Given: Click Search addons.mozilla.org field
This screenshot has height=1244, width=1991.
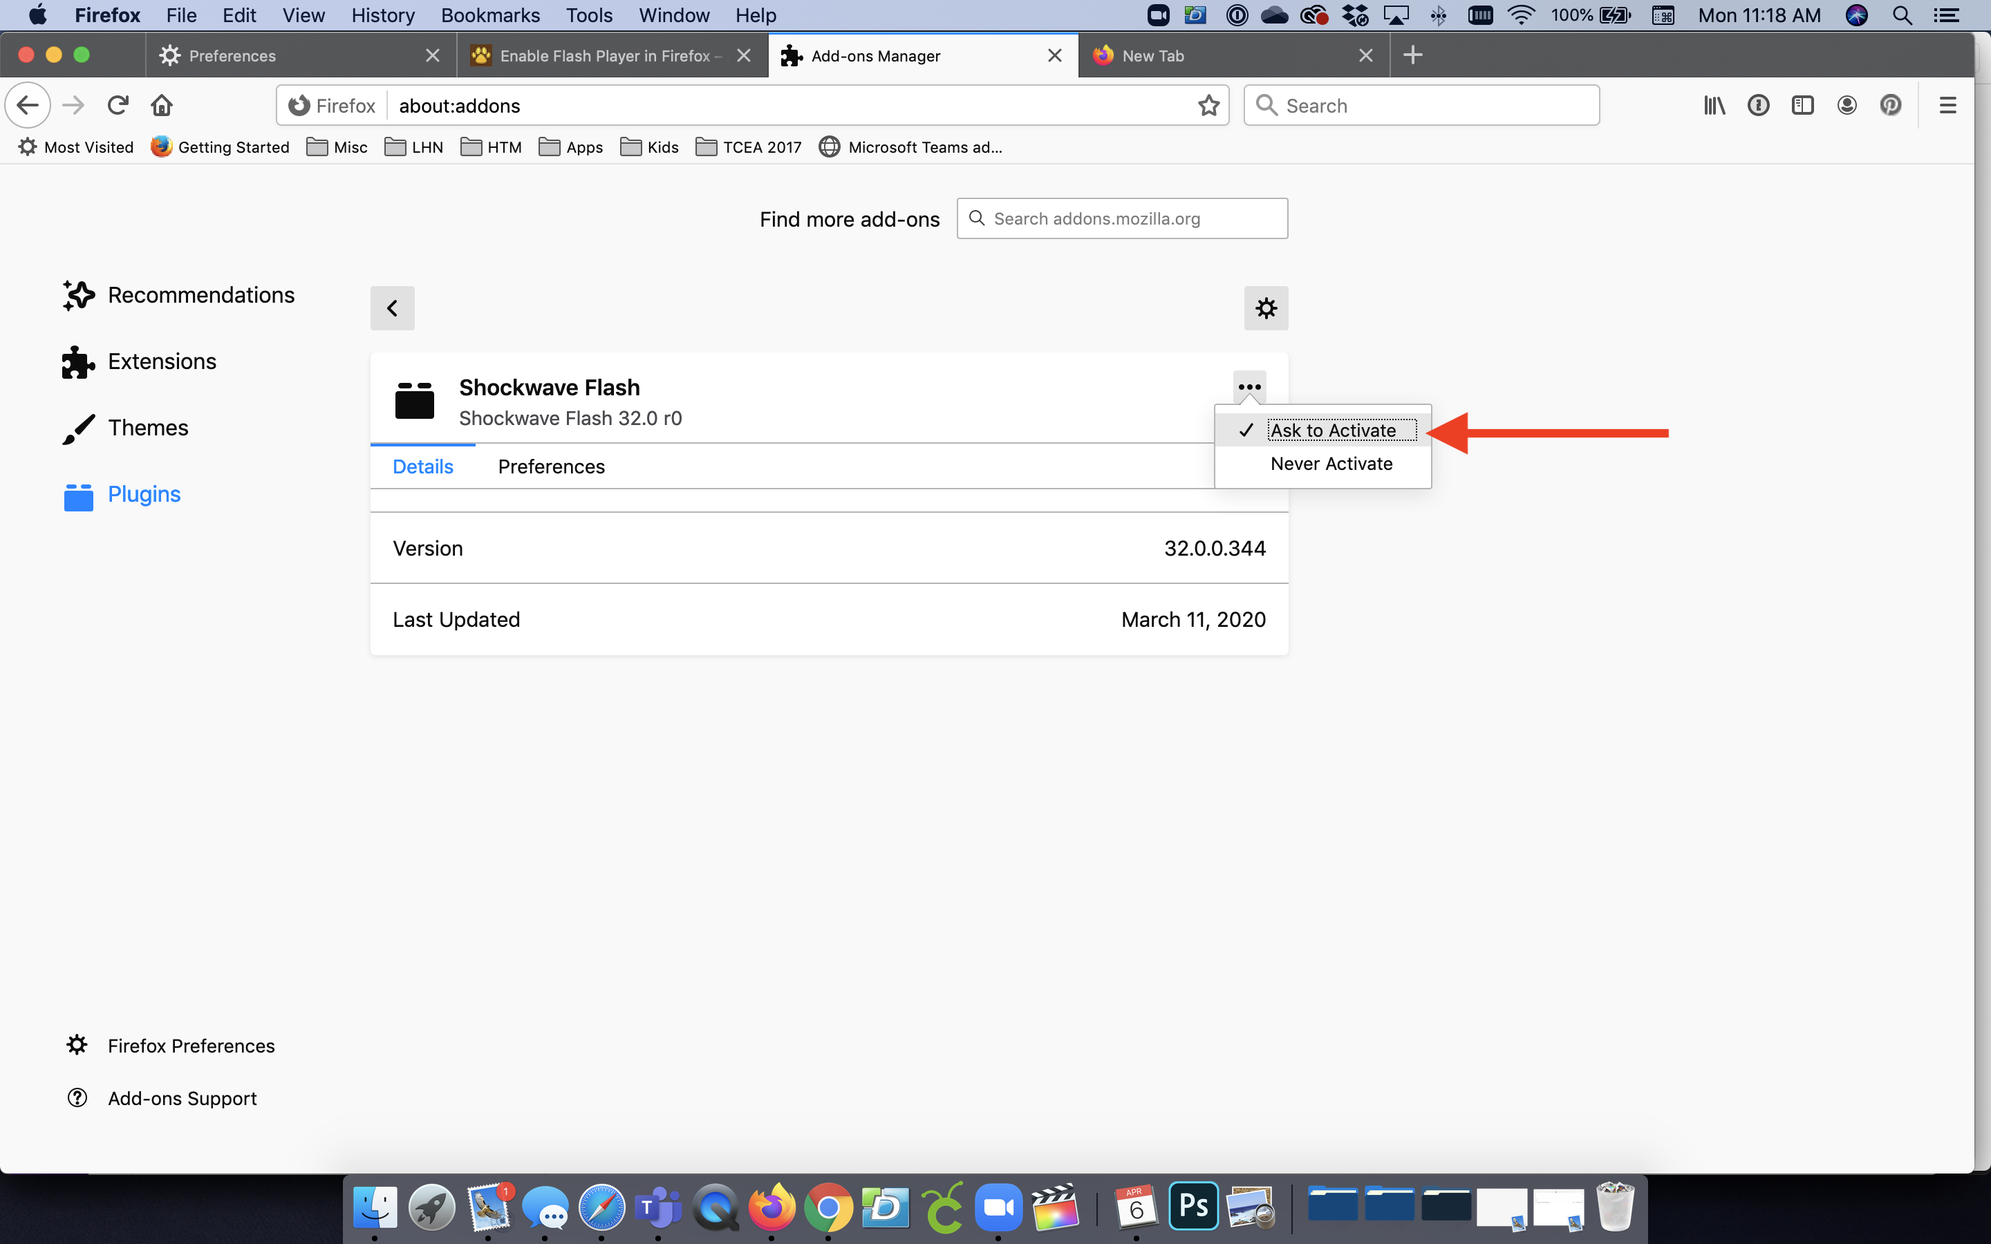Looking at the screenshot, I should (x=1122, y=219).
